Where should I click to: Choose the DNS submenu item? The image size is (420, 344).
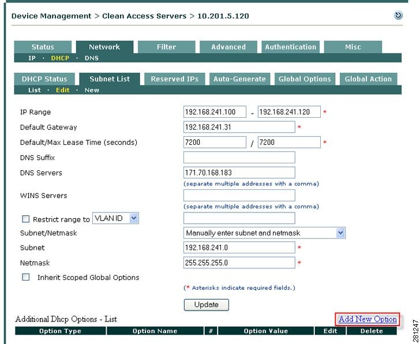click(x=92, y=58)
